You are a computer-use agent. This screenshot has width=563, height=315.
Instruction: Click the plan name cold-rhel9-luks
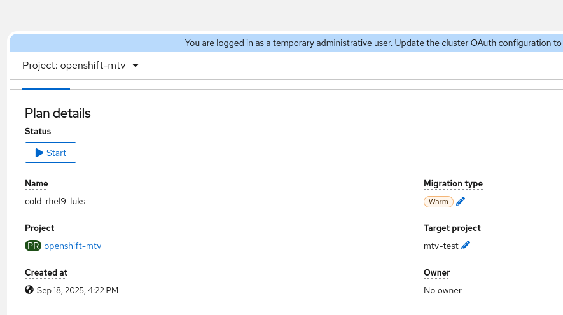click(x=55, y=202)
